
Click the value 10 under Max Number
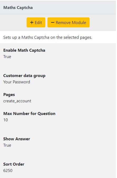(x=6, y=120)
